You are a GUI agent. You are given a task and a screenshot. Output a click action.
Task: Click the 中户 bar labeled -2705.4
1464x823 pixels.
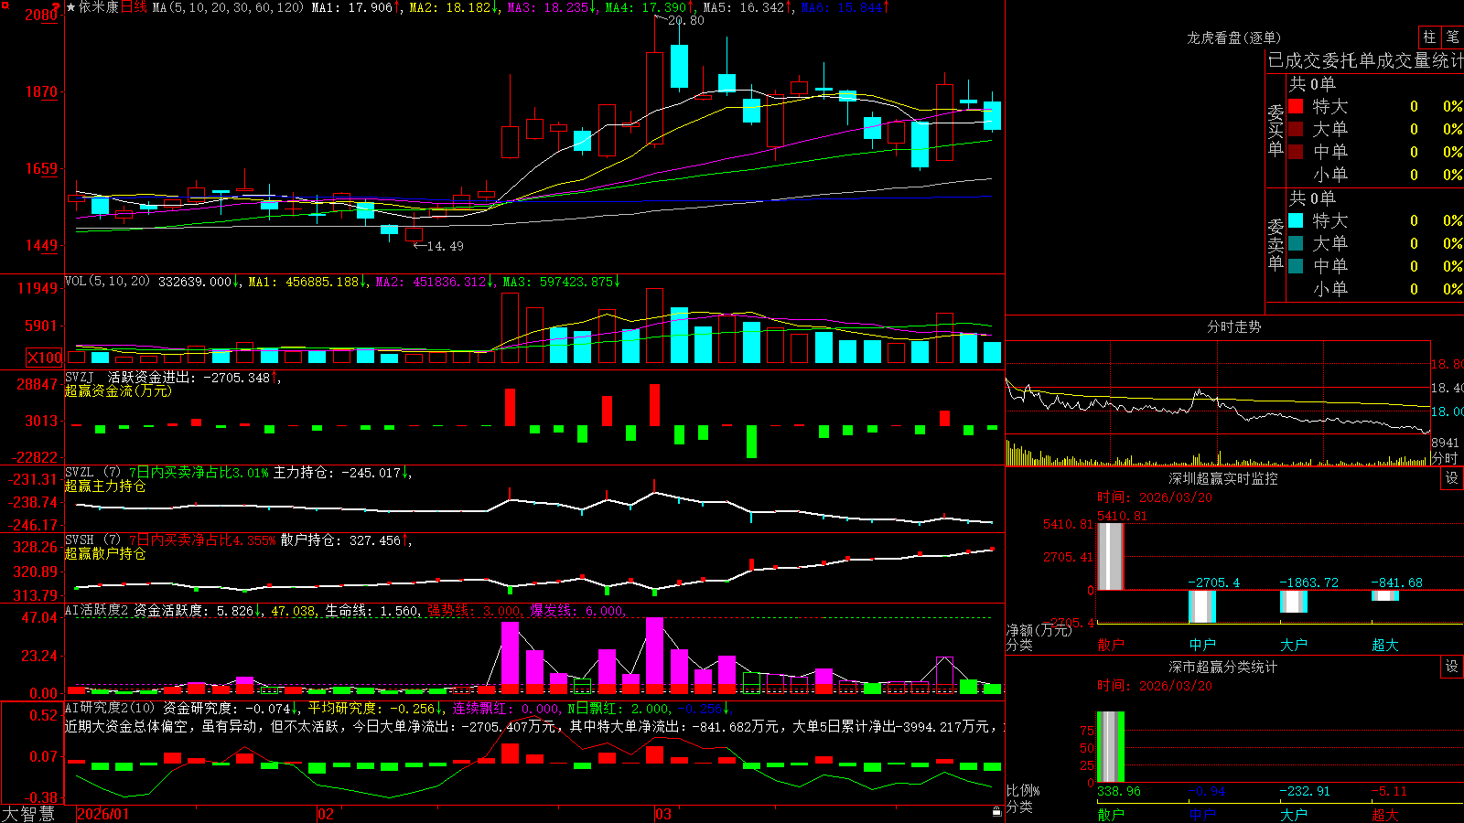1202,606
